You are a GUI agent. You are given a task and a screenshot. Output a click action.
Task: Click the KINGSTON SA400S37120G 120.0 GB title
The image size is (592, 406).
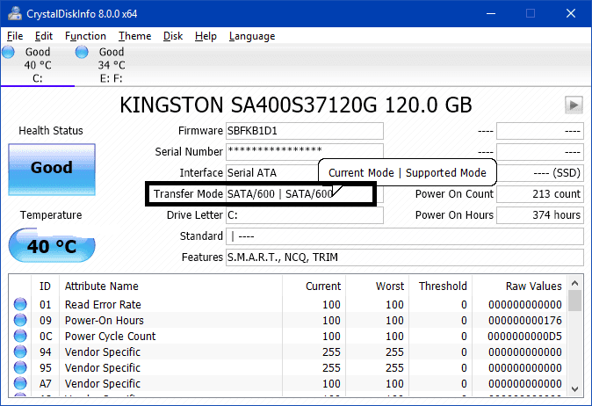[296, 105]
